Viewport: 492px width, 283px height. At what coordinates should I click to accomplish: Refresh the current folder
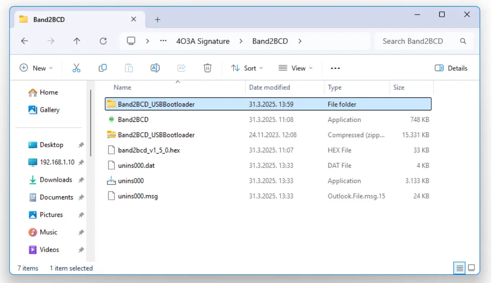103,41
